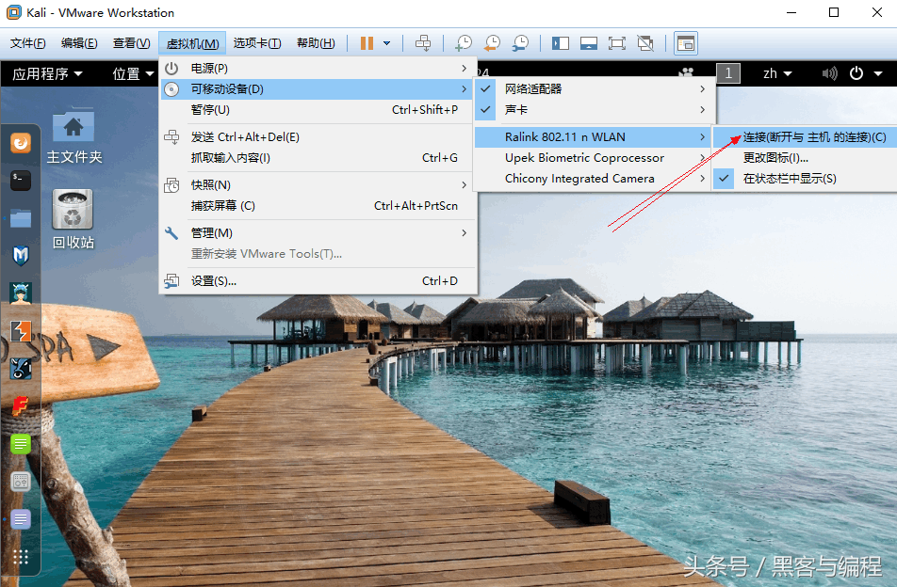Launch Burp Suite from the dock
The width and height of the screenshot is (897, 587).
click(21, 330)
